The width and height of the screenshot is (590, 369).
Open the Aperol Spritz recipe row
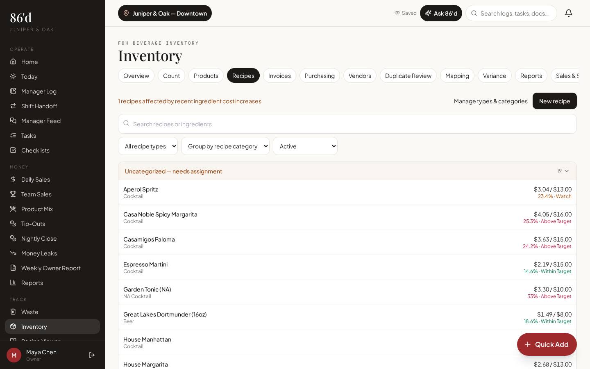(x=347, y=192)
